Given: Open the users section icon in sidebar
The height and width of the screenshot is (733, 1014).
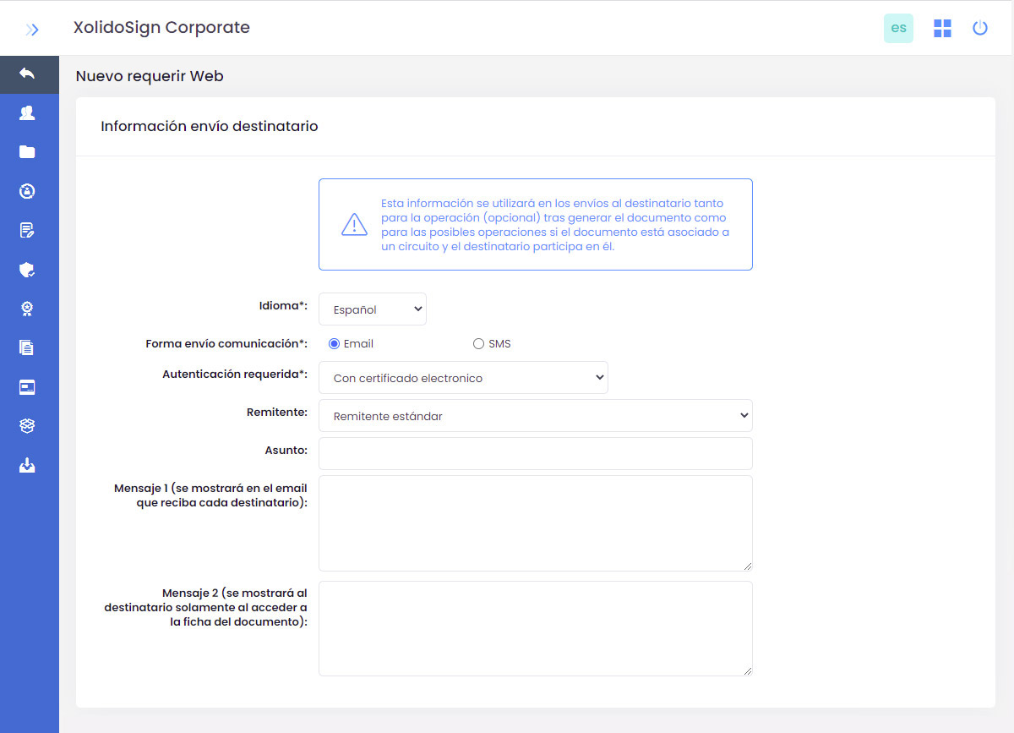Looking at the screenshot, I should pyautogui.click(x=27, y=112).
